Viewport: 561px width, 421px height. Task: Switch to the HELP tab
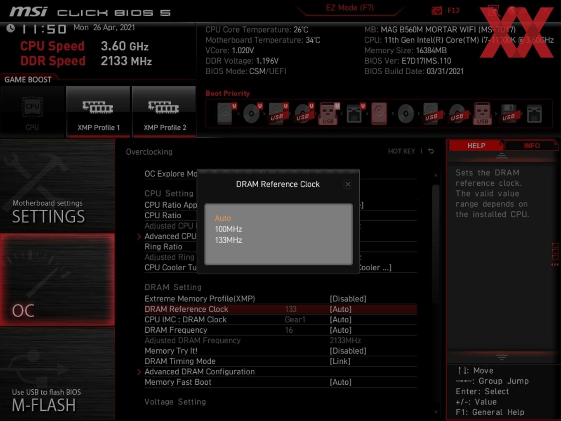[x=476, y=145]
